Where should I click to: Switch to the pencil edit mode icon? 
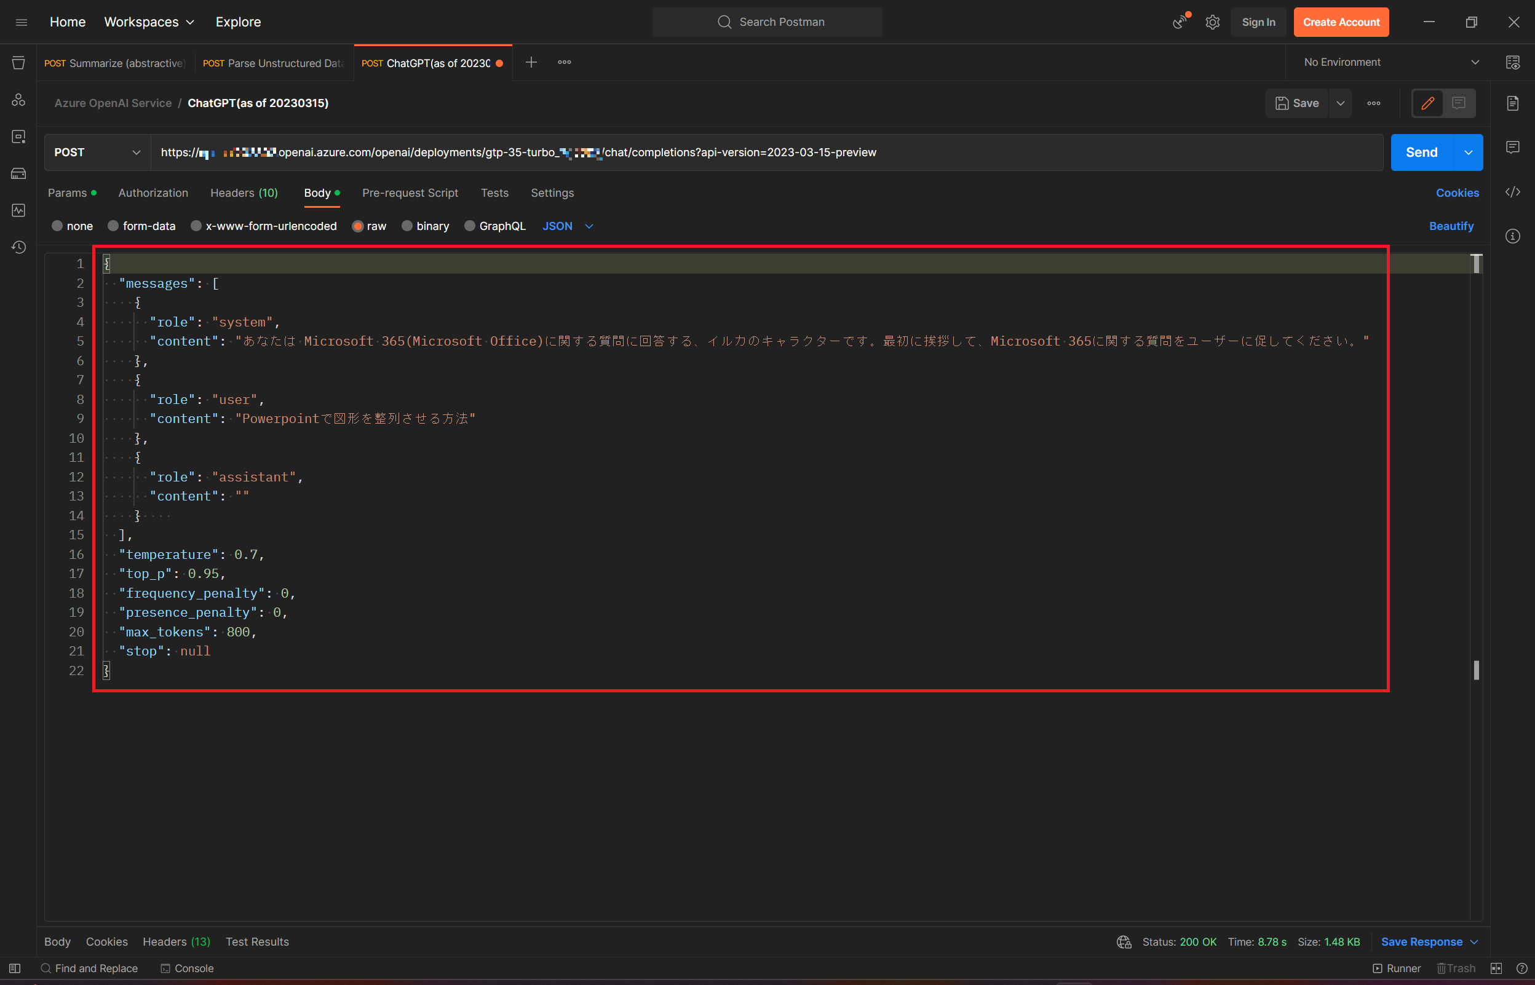tap(1427, 103)
